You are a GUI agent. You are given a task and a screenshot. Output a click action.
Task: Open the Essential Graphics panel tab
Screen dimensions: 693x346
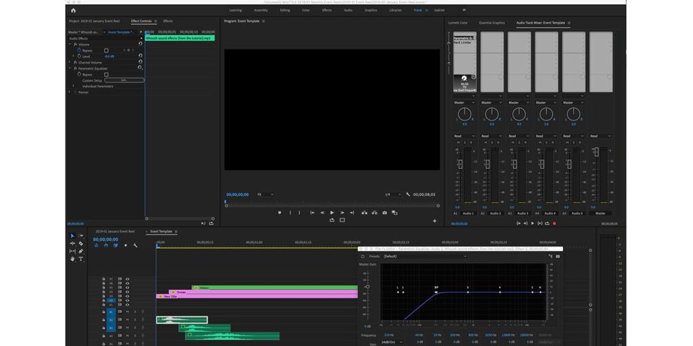(x=492, y=22)
